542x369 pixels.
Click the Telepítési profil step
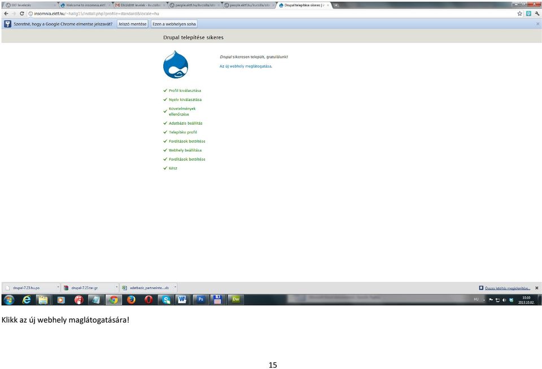tap(182, 132)
